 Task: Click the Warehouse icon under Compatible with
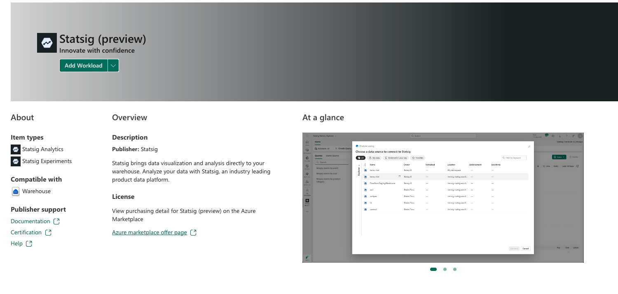[x=15, y=191]
